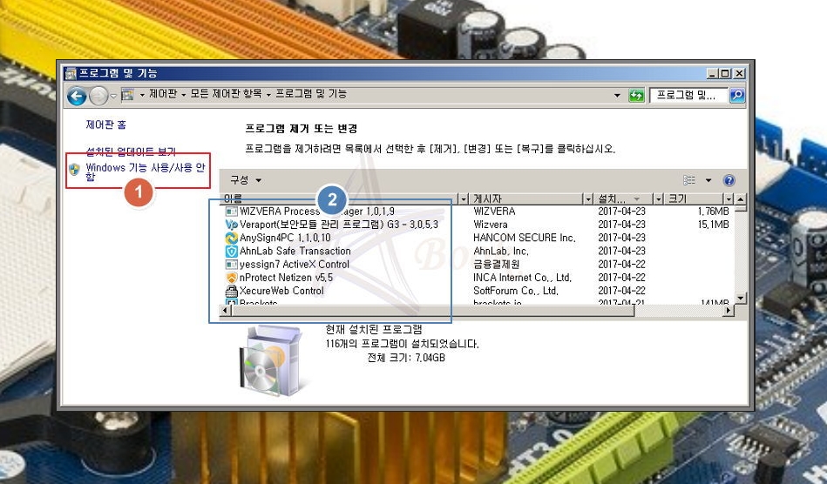Sort by the 이름 column header
Screen dimensions: 827x484
click(340, 198)
